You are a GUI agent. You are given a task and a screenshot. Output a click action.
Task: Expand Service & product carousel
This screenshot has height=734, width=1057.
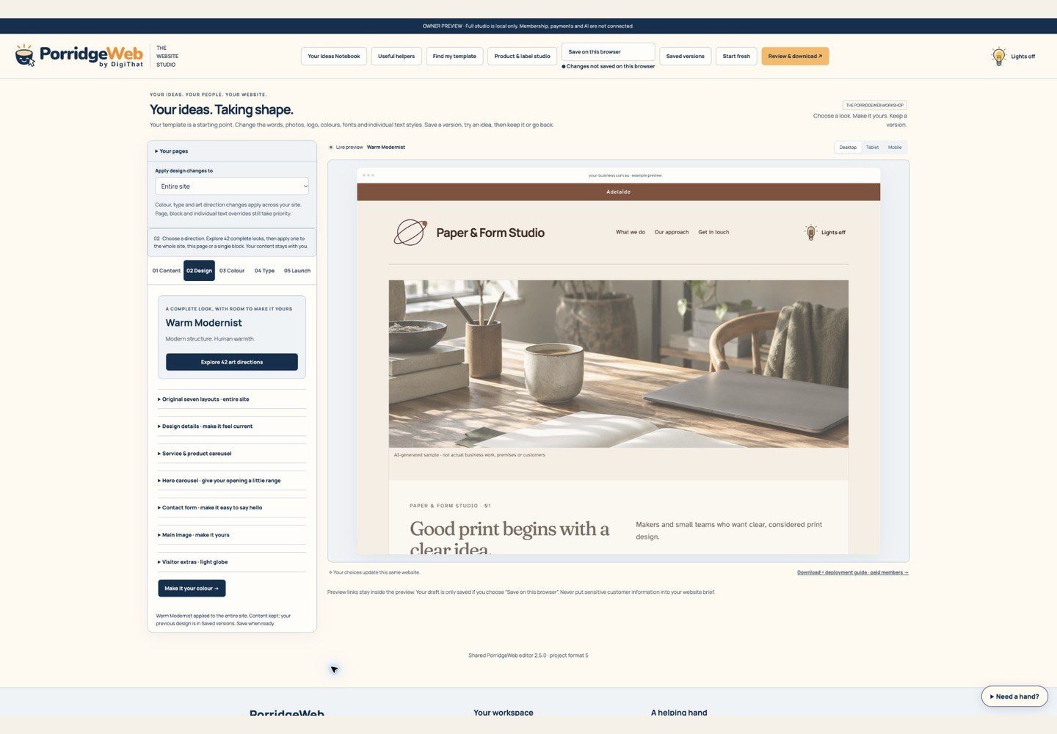click(x=232, y=454)
